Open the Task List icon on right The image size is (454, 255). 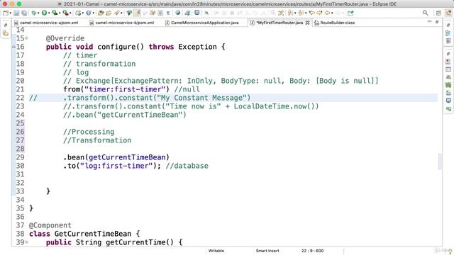[448, 40]
